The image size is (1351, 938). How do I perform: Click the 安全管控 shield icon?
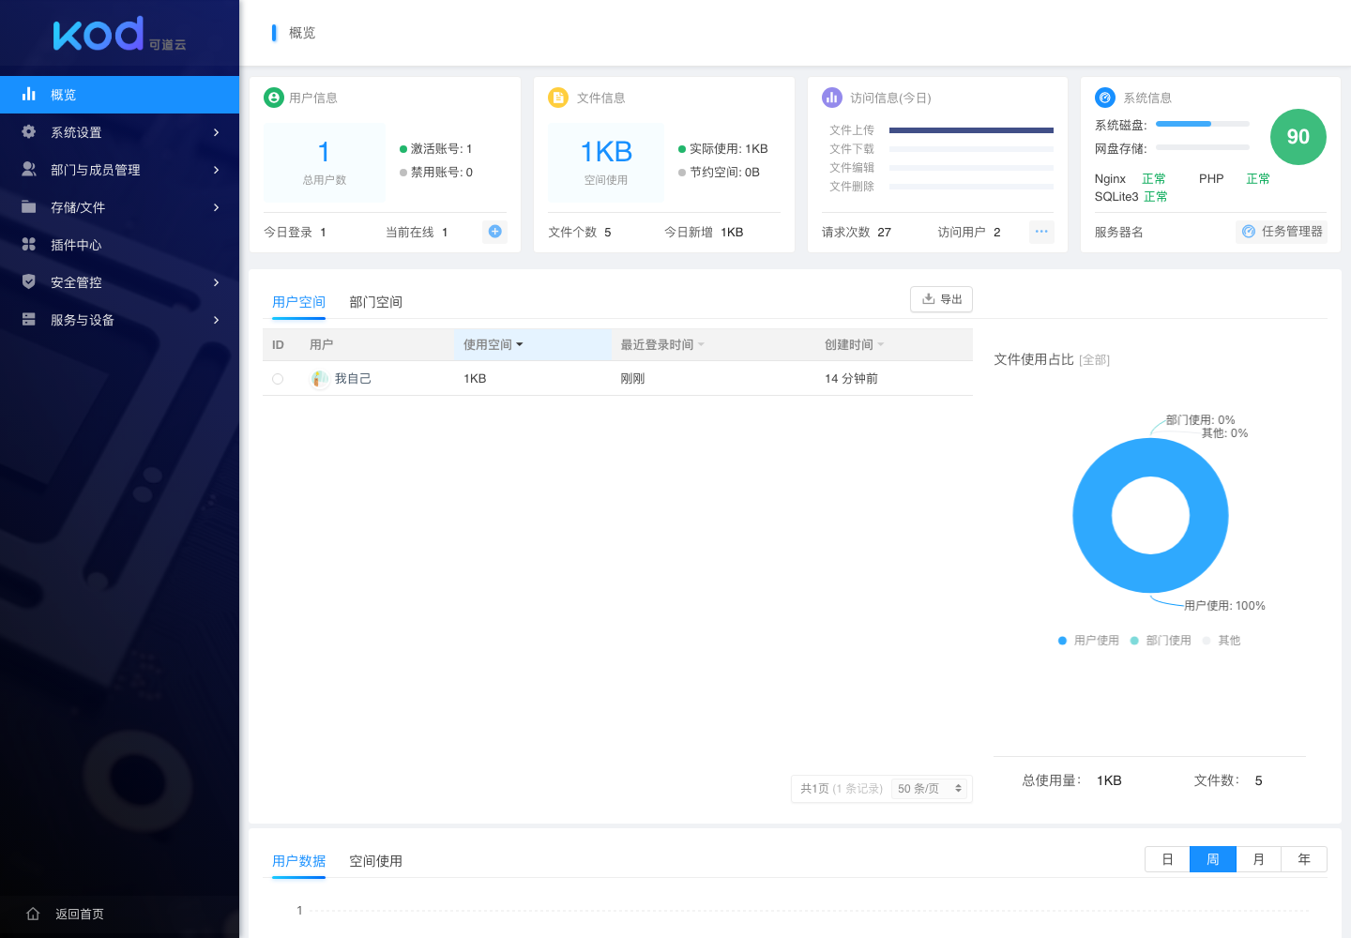pos(29,281)
